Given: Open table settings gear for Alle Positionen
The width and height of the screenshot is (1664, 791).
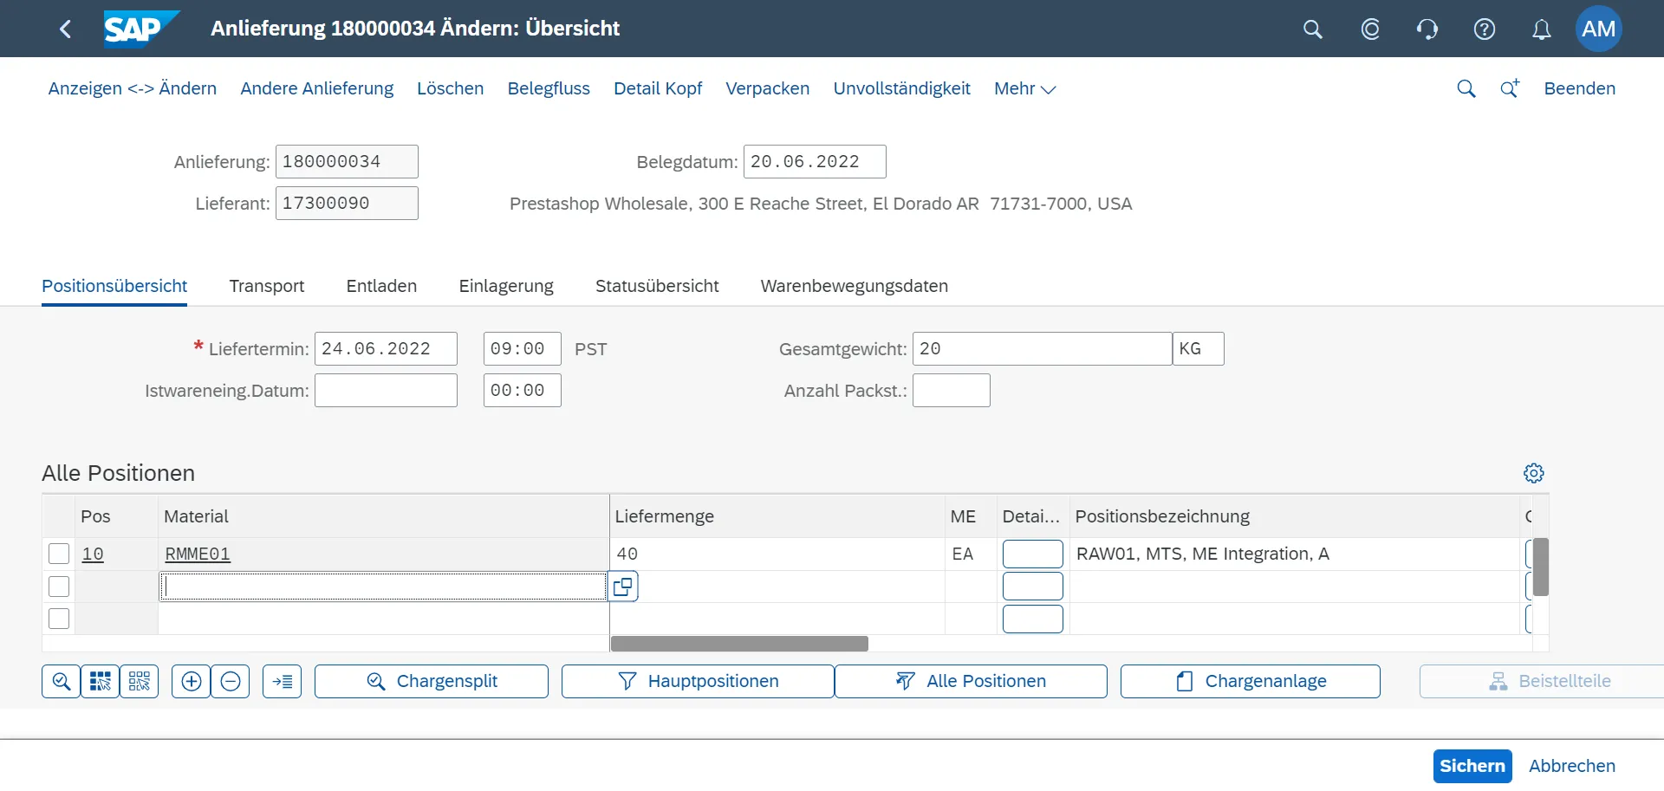Looking at the screenshot, I should pos(1534,473).
